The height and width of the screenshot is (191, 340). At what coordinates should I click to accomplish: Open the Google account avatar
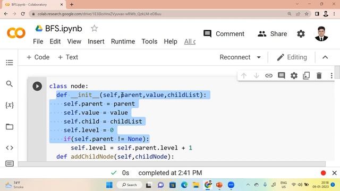point(321,34)
